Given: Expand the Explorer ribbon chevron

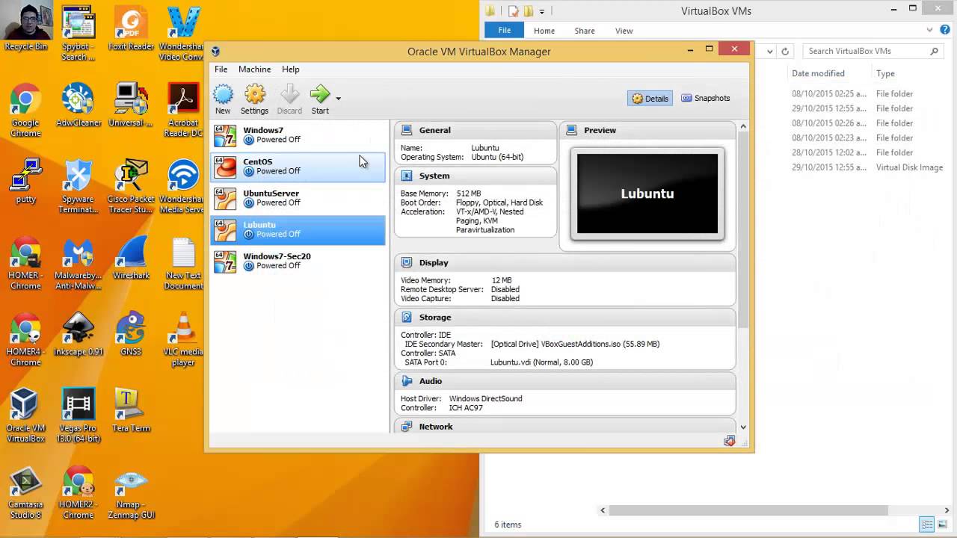Looking at the screenshot, I should click(930, 30).
